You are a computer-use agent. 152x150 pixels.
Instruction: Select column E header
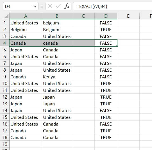click(128, 16)
